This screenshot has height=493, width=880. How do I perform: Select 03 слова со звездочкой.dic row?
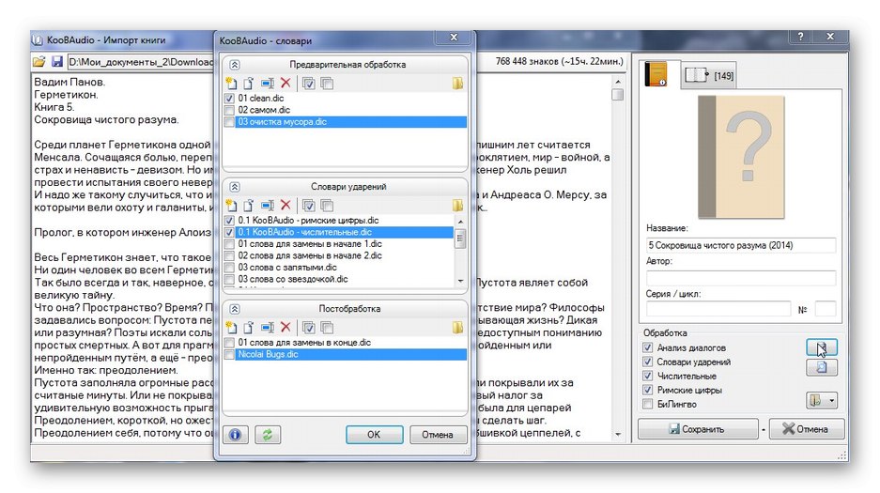point(292,279)
